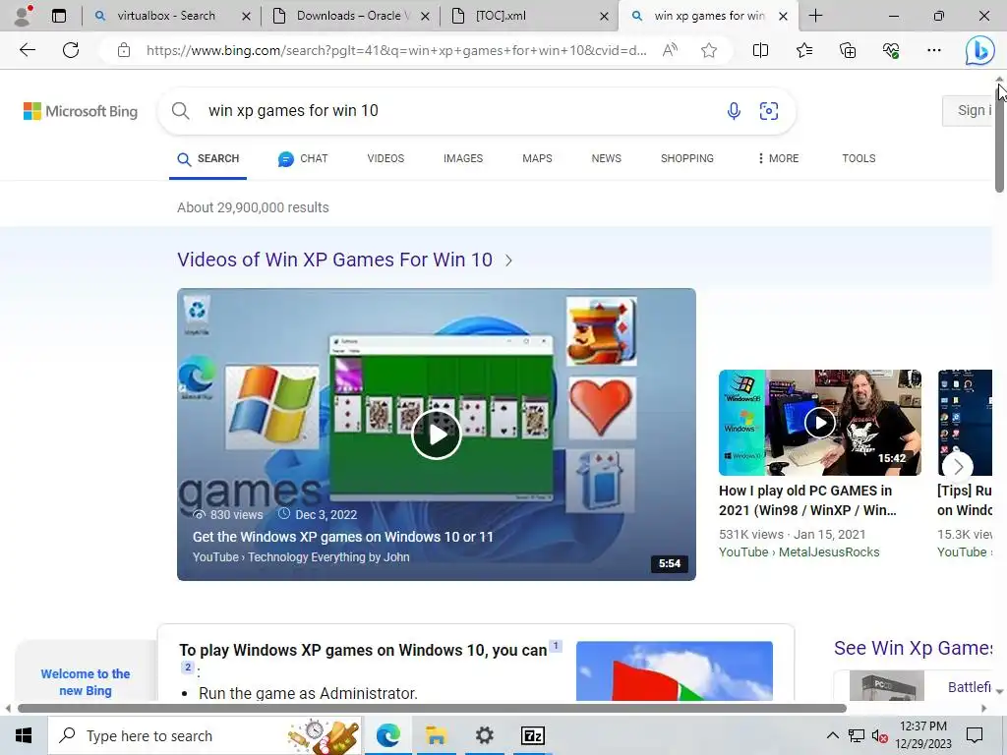The image size is (1007, 755).
Task: Open MetalJesusRocks YouTube source link
Action: 799,552
